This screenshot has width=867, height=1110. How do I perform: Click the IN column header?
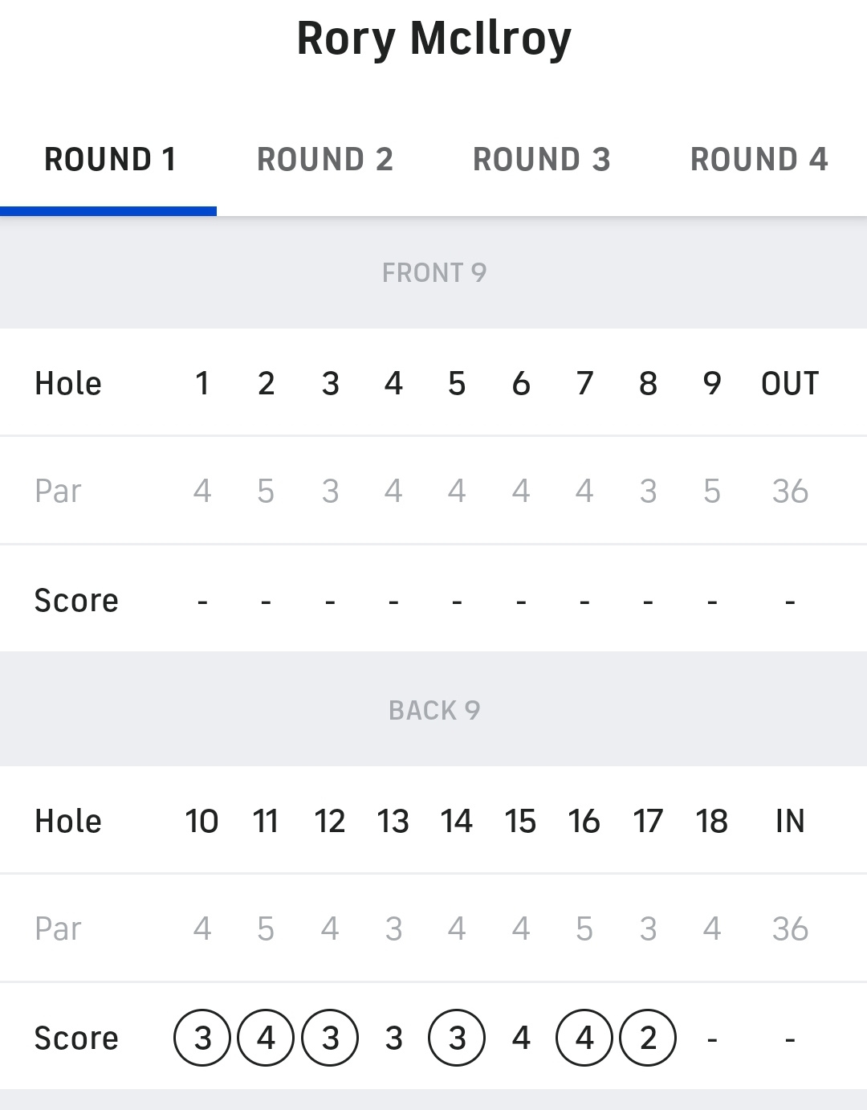tap(790, 821)
